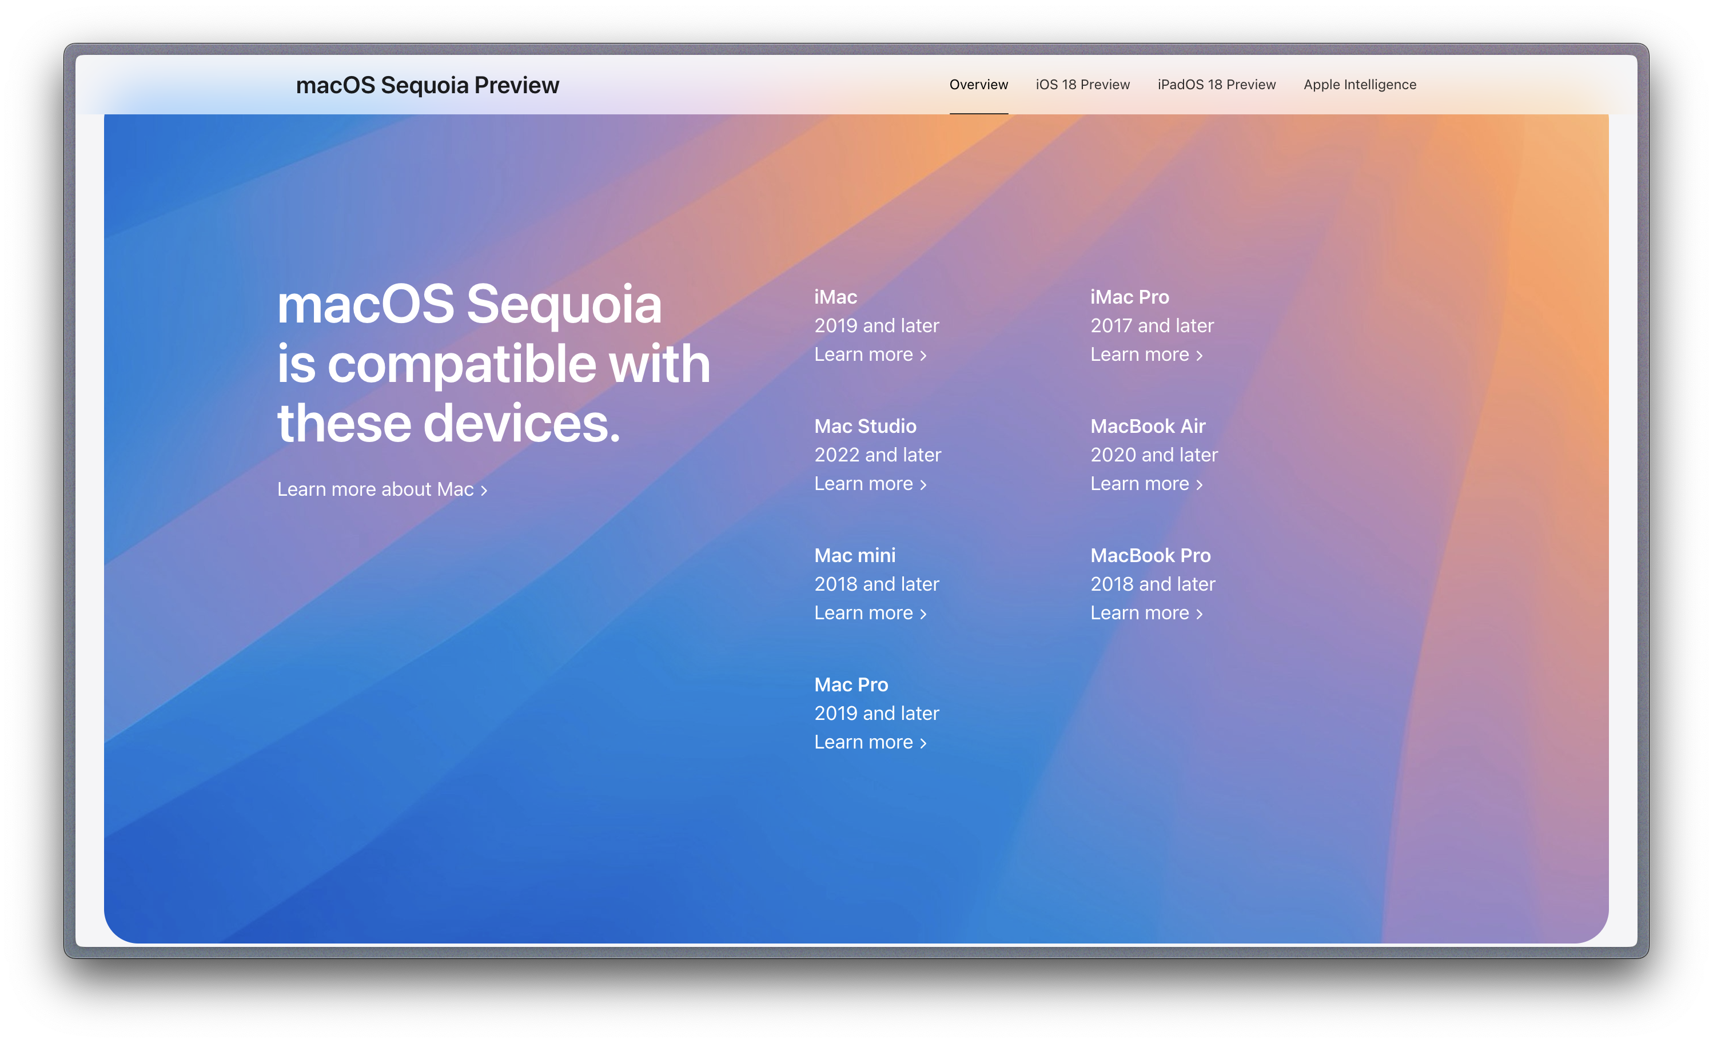Click the chevron beside MacBook Air Learn more
Image resolution: width=1713 pixels, height=1043 pixels.
click(x=1199, y=485)
